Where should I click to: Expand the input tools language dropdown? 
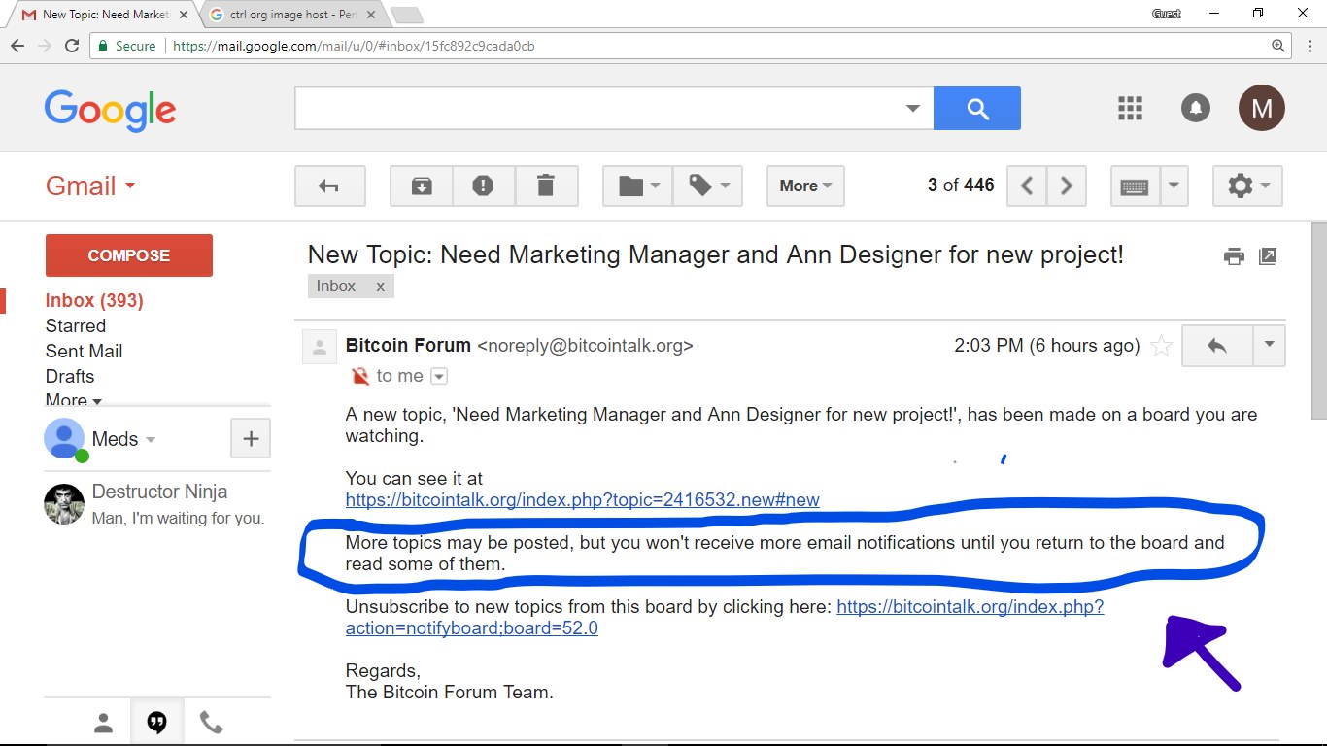pos(1174,186)
